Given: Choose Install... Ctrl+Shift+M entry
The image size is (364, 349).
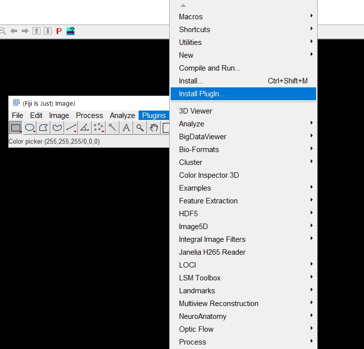Looking at the screenshot, I should (243, 81).
